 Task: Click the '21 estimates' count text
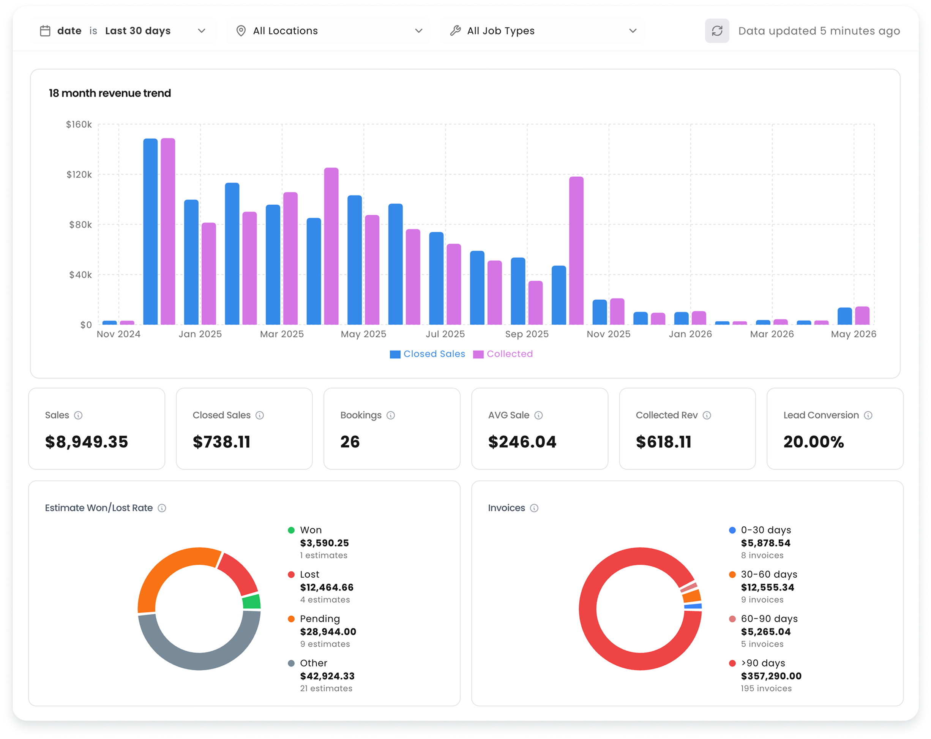tap(326, 688)
